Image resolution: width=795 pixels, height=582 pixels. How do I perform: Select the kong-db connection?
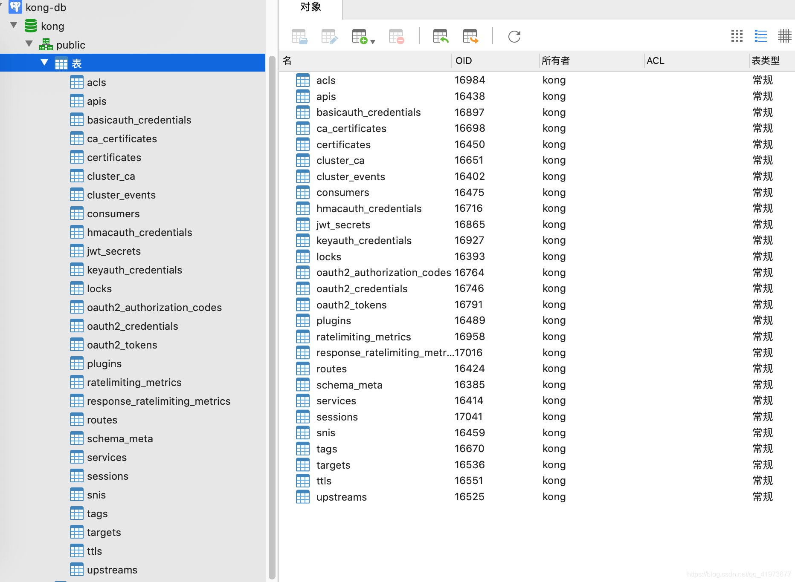[46, 8]
